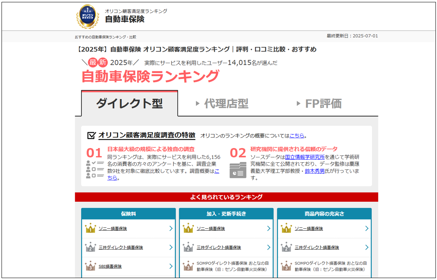The image size is (437, 280).
Task: Switch to the 代理店型 tab
Action: [226, 104]
